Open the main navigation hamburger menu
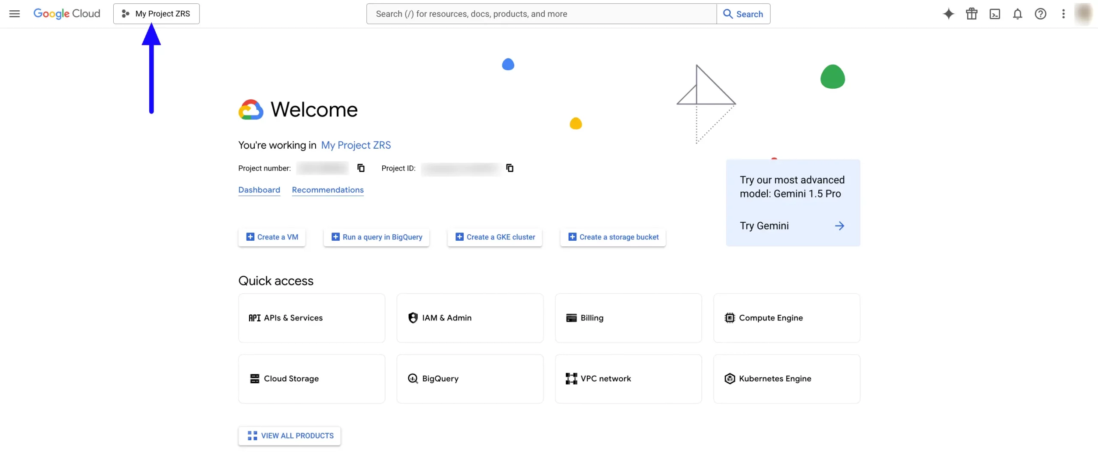Viewport: 1098px width, 457px height. (15, 14)
